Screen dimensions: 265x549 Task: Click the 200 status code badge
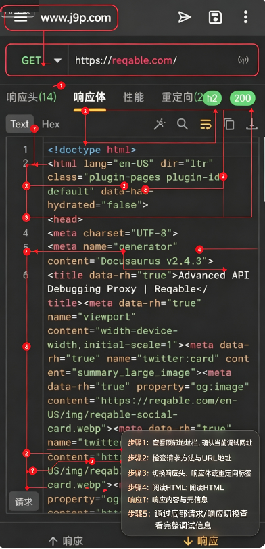243,98
